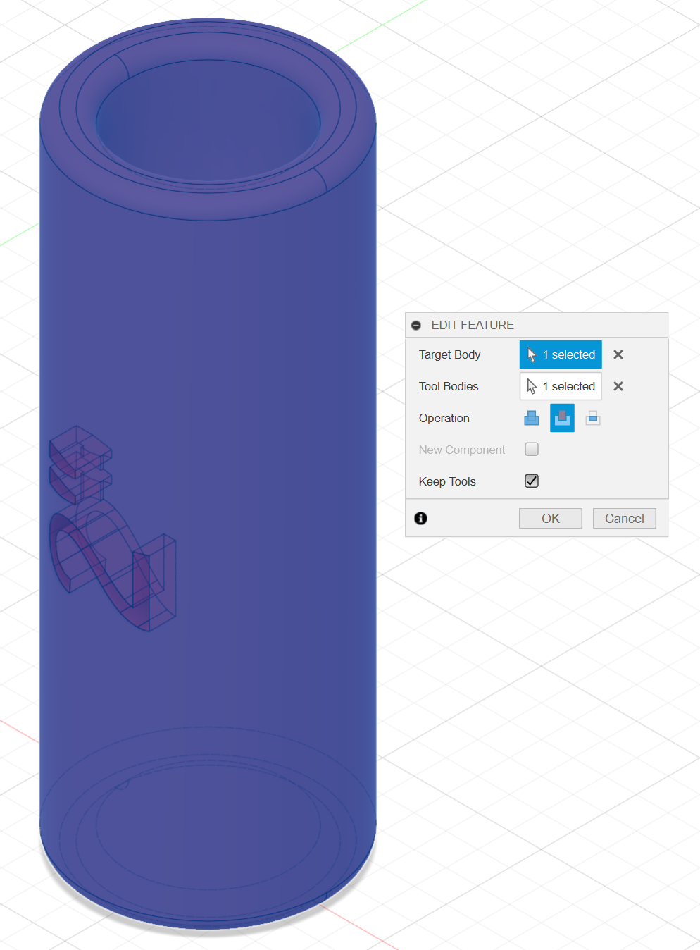Viewport: 700px width, 950px height.
Task: Click the Tool Bodies selection box
Action: coord(561,386)
